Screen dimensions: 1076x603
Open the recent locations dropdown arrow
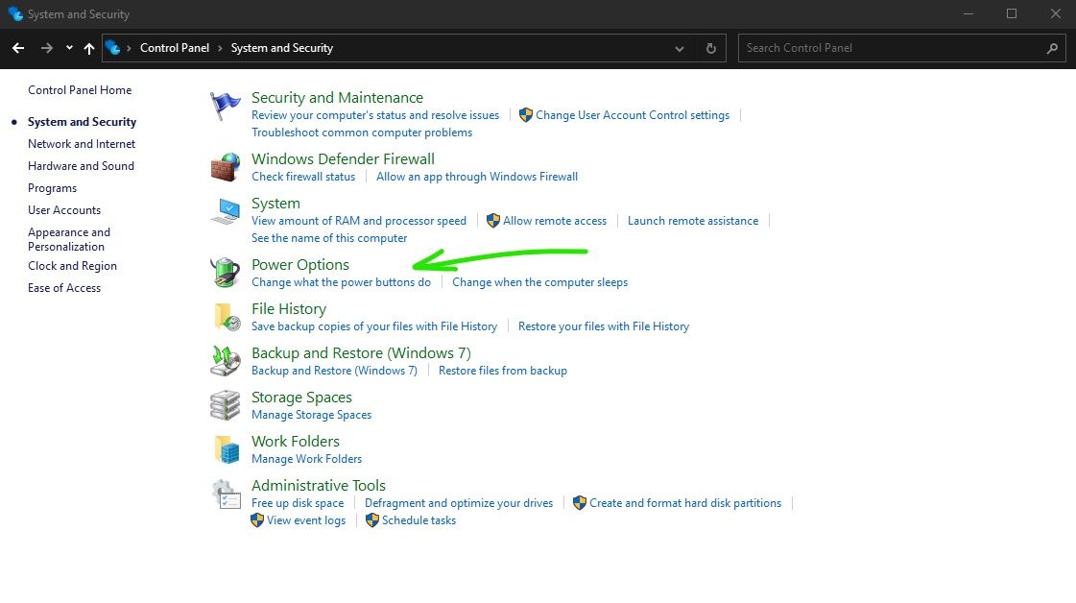[x=69, y=48]
